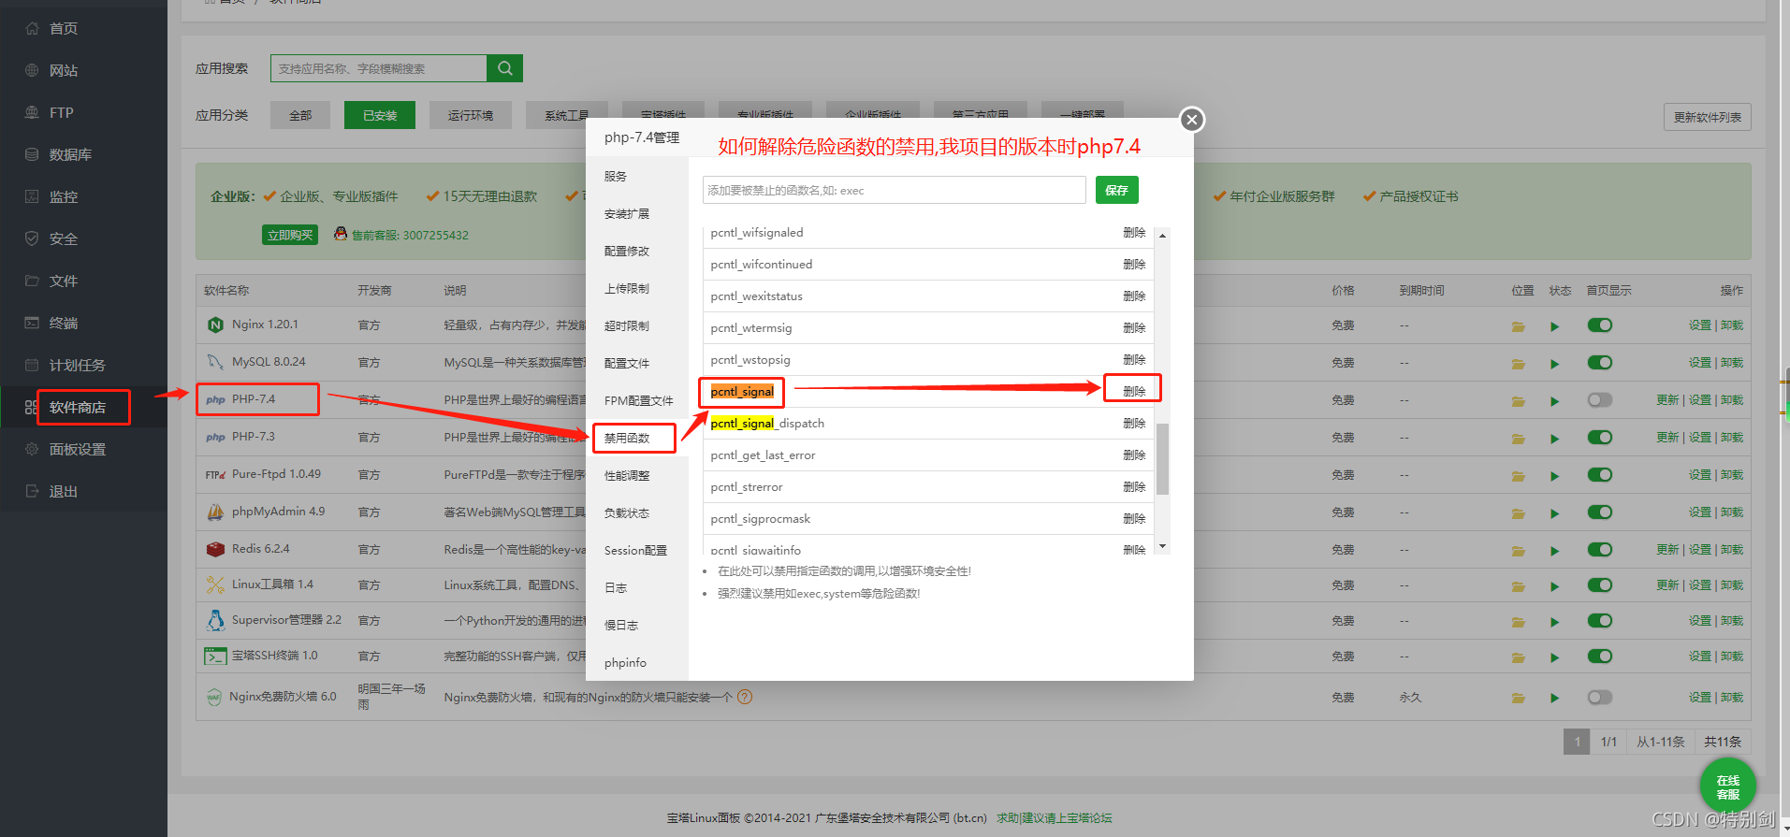Click 立即购买 button
Viewport: 1790px width, 837px height.
290,235
